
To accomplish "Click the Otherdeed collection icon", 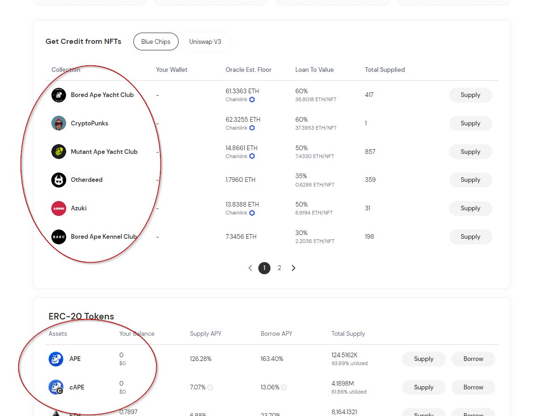I will (x=59, y=180).
